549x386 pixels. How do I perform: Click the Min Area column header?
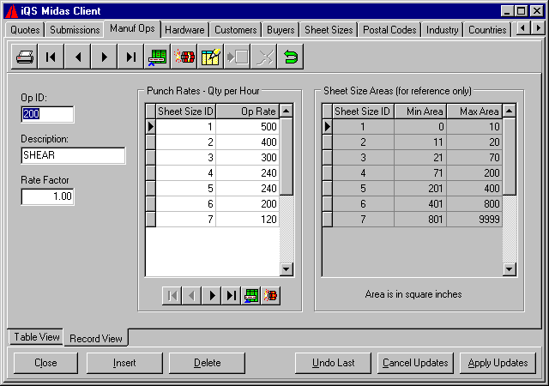point(420,112)
